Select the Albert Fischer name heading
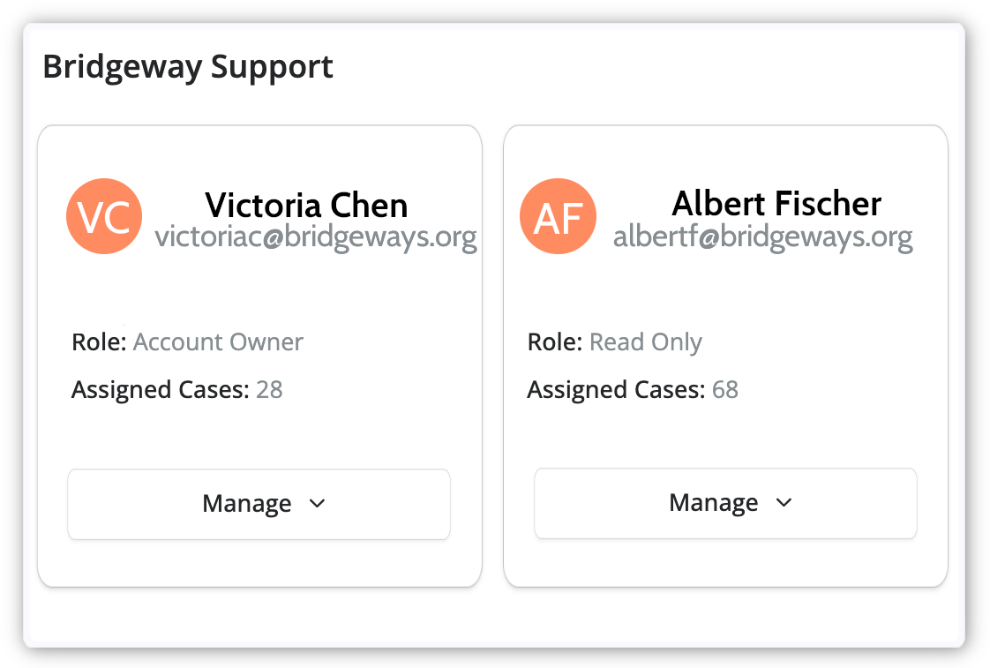990x668 pixels. tap(776, 204)
